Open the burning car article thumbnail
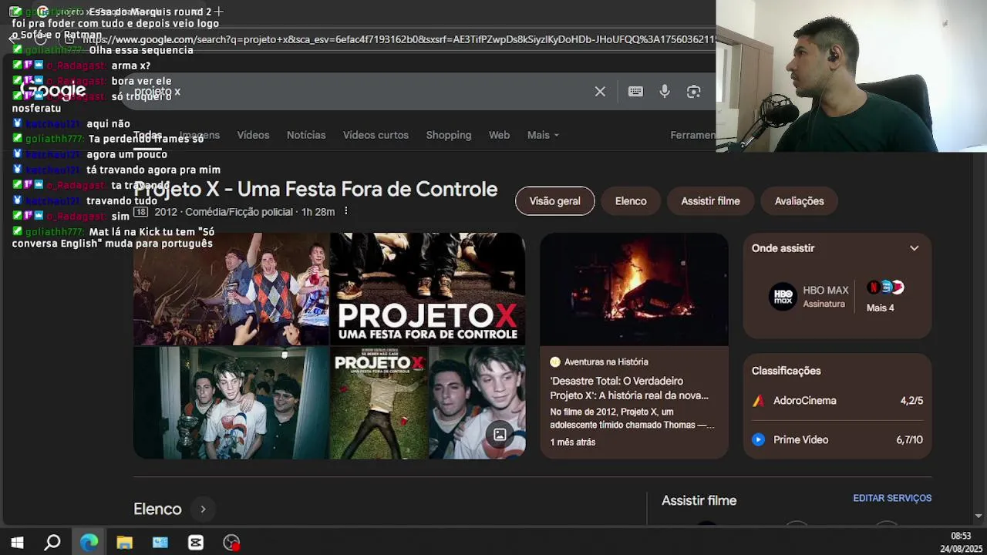 634,289
